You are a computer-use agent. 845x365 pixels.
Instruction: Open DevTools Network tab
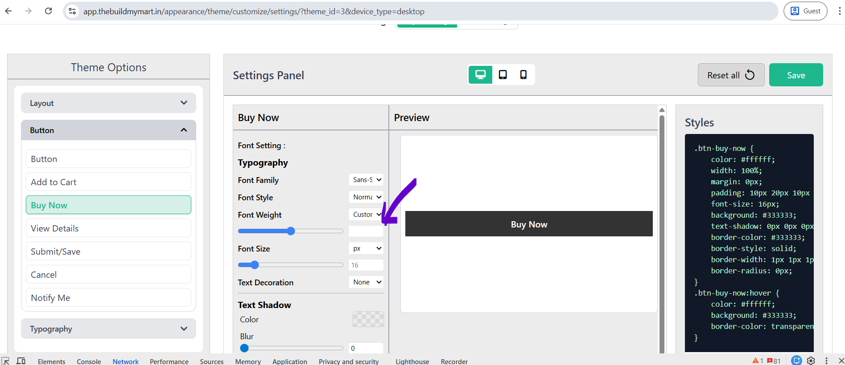pos(125,361)
